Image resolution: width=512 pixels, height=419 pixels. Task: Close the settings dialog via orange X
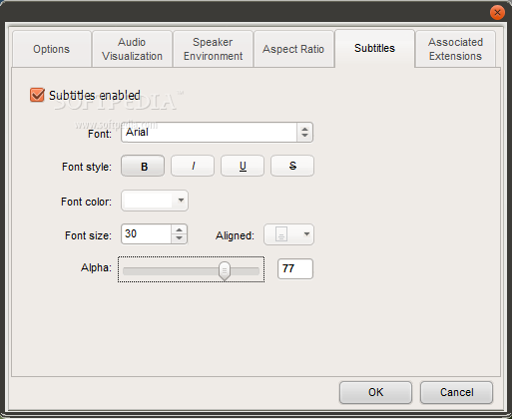[x=497, y=13]
